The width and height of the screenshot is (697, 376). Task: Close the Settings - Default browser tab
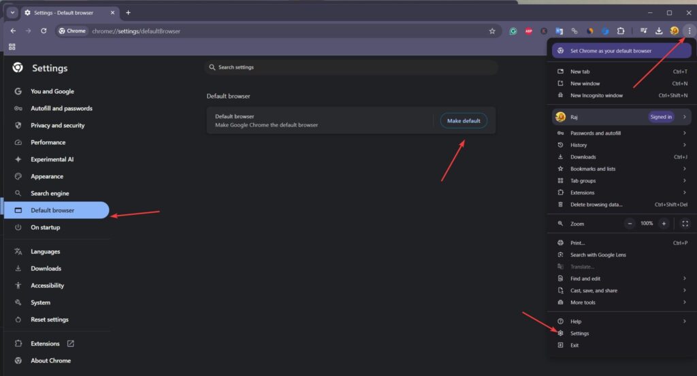tap(112, 12)
